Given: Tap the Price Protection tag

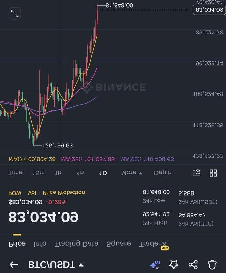Looking at the screenshot, I should pyautogui.click(x=64, y=193).
